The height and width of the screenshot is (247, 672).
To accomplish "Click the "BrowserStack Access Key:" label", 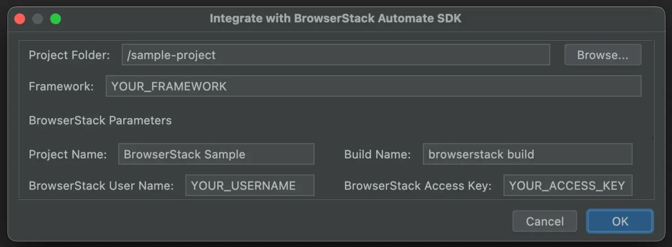I will click(418, 185).
